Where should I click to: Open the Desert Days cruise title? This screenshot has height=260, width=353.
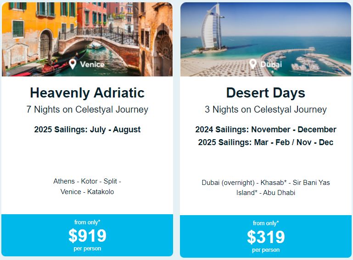[266, 93]
